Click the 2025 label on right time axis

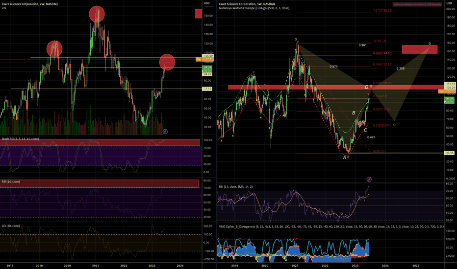click(x=416, y=266)
